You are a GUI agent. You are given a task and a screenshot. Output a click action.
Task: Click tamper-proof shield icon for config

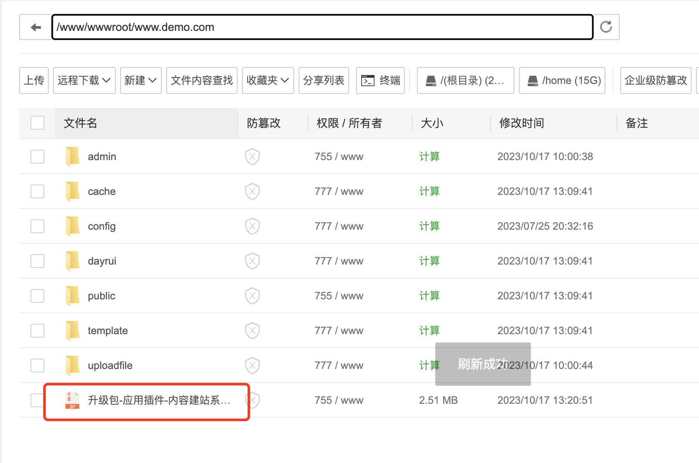click(x=252, y=226)
